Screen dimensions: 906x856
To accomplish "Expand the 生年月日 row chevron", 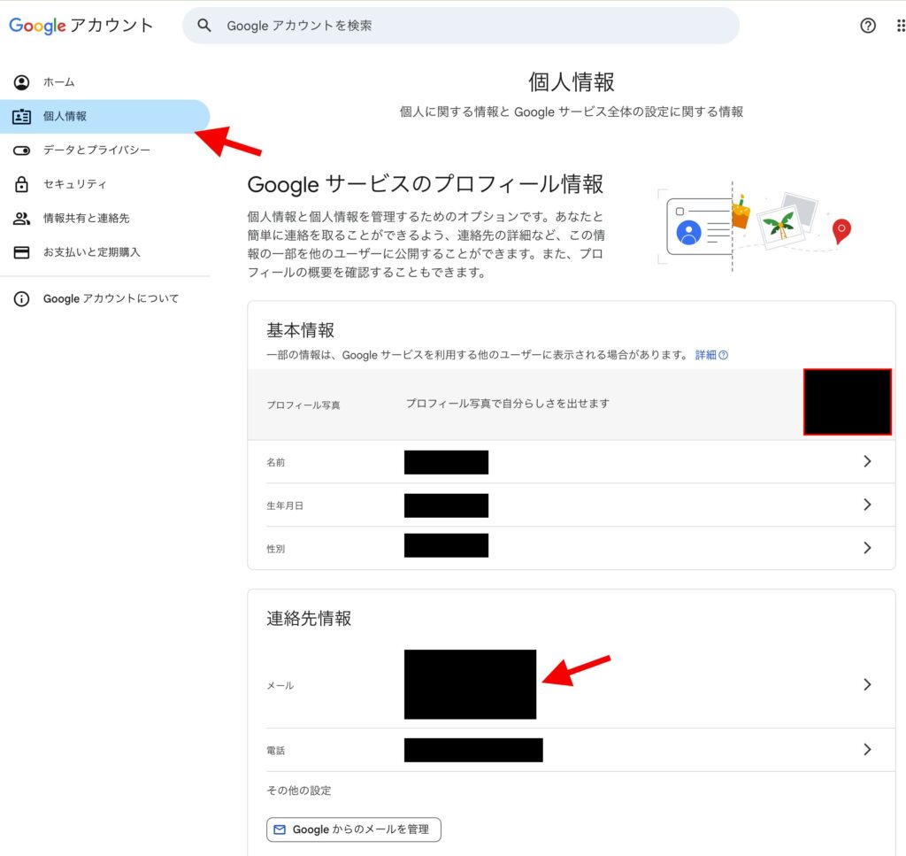I will pos(867,505).
